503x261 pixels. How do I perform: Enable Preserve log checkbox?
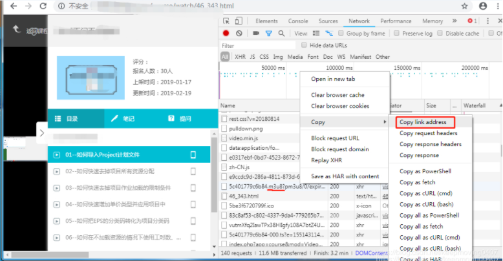(x=396, y=34)
